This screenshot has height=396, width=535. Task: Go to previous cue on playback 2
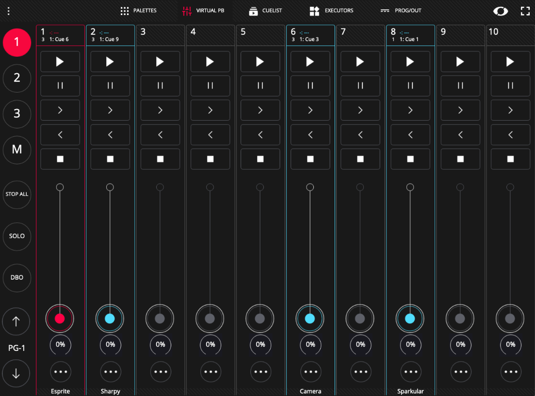(x=110, y=135)
